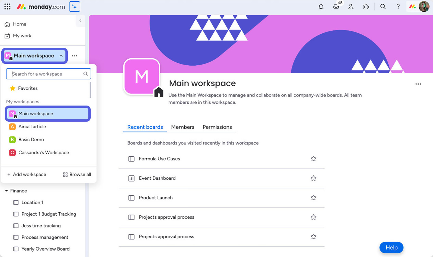Favorite the Formula Use Cases board
433x257 pixels.
point(313,159)
